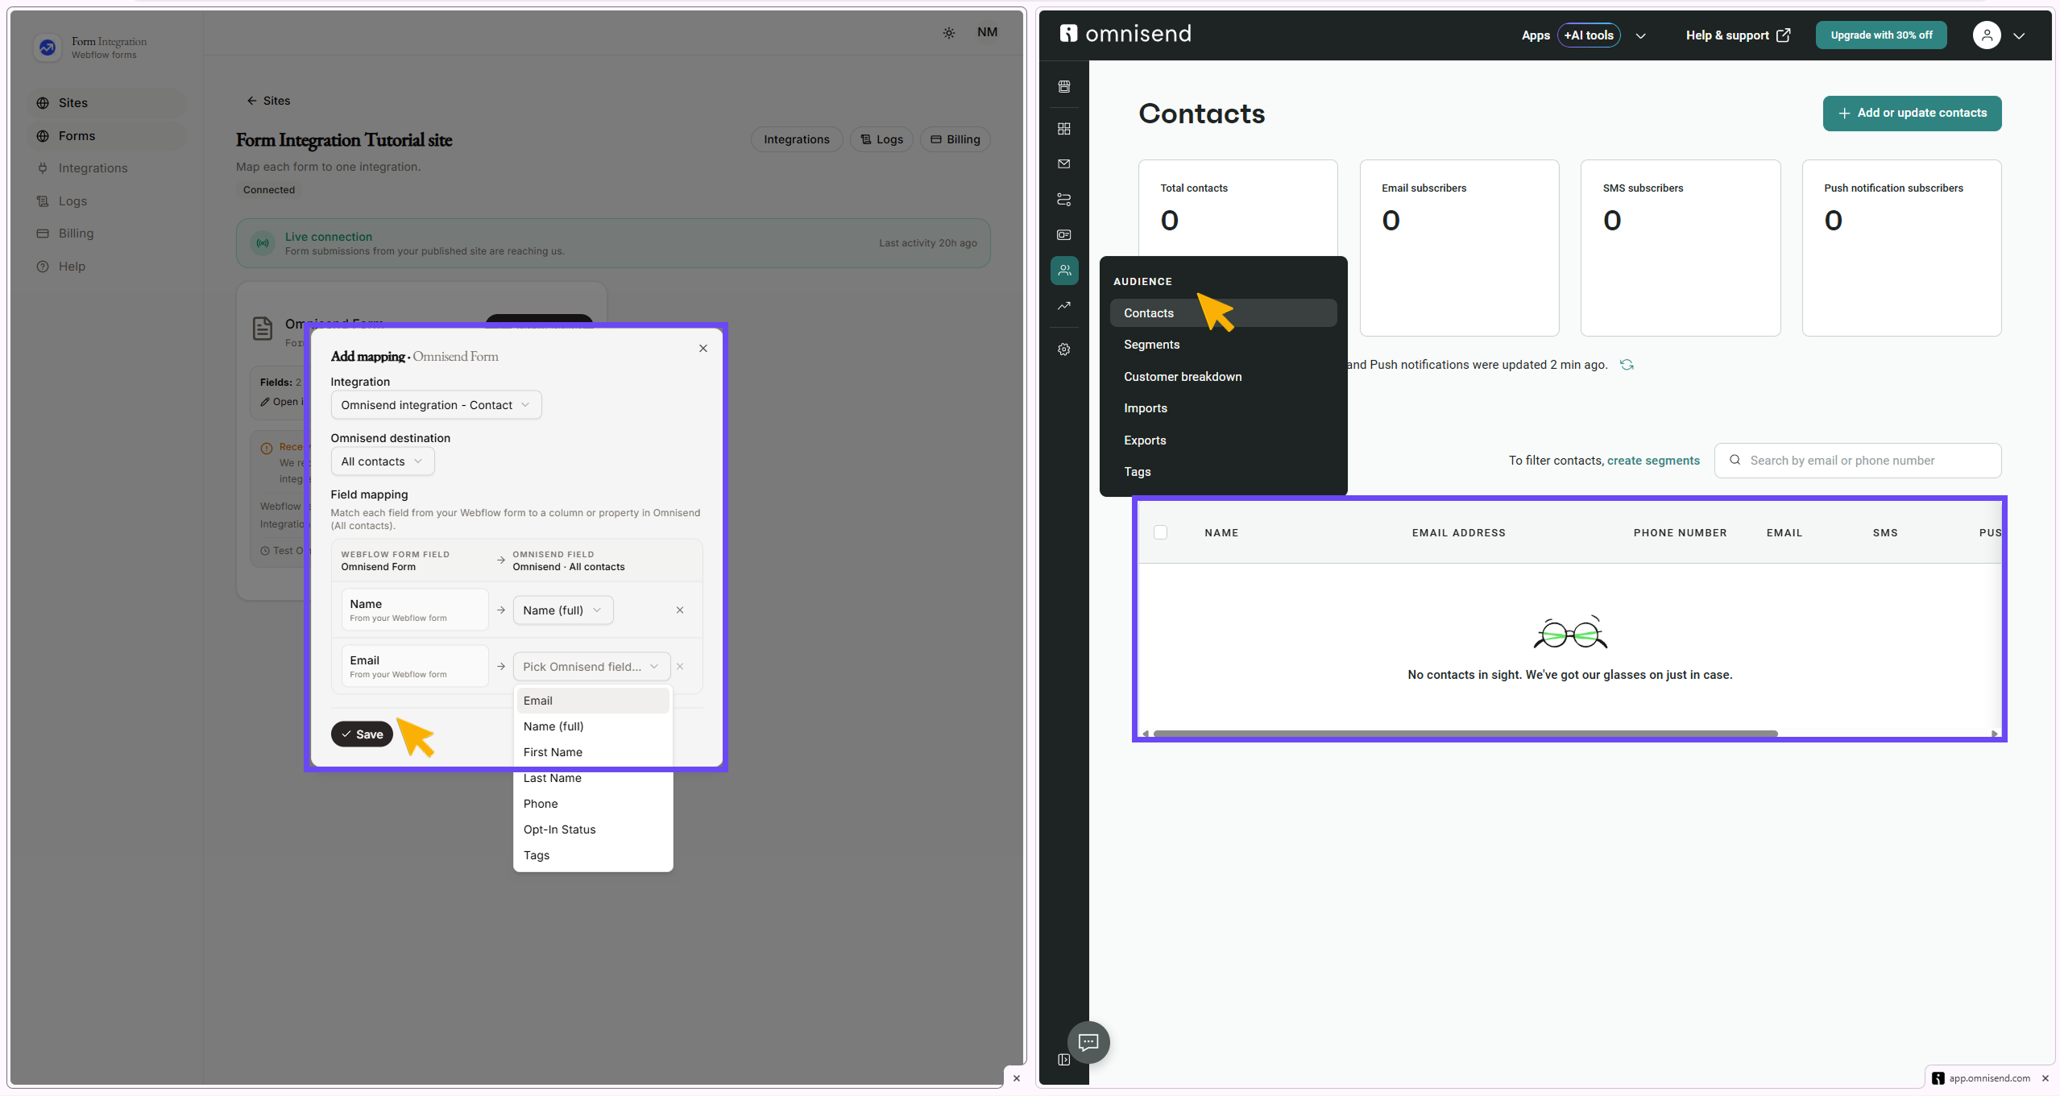The height and width of the screenshot is (1096, 2060).
Task: Toggle the sun theme icon in Form Integration
Action: pos(949,33)
